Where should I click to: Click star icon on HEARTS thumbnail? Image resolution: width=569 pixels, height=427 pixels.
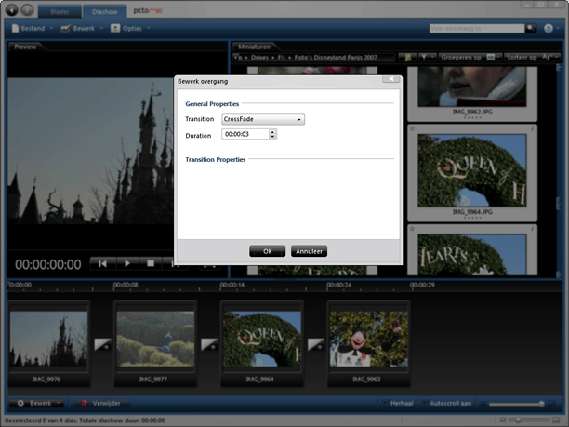click(412, 229)
